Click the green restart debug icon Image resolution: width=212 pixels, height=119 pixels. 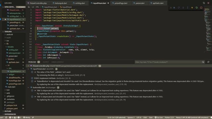pyautogui.click(x=196, y=8)
